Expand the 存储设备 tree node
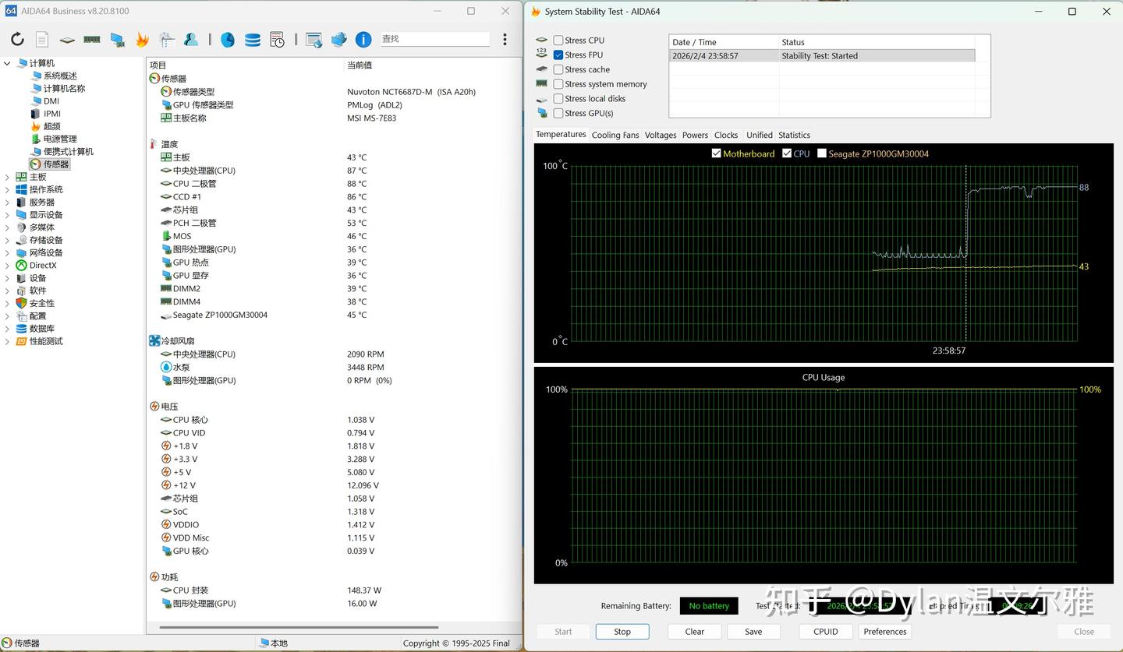 click(8, 240)
